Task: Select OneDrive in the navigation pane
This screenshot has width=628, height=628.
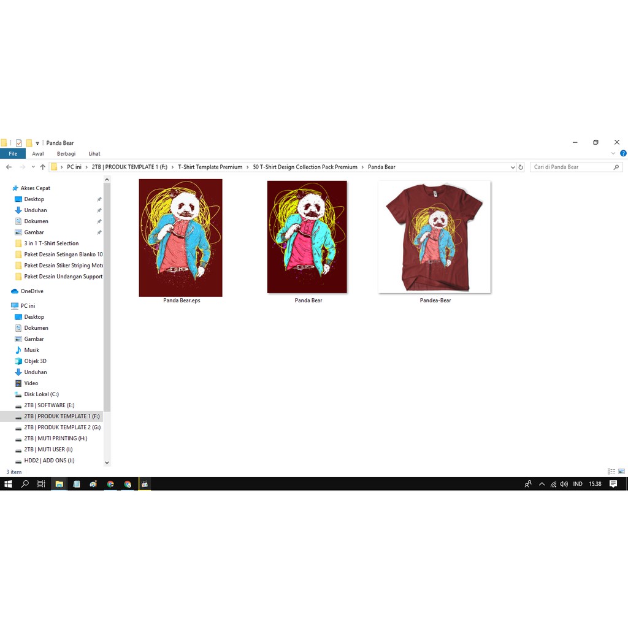Action: [x=32, y=291]
